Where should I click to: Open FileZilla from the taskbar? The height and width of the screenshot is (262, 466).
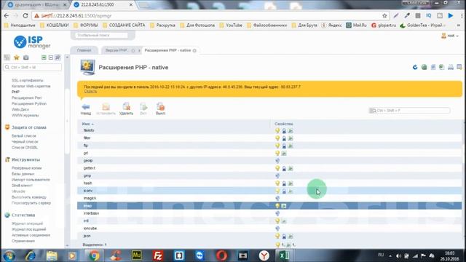pyautogui.click(x=158, y=255)
